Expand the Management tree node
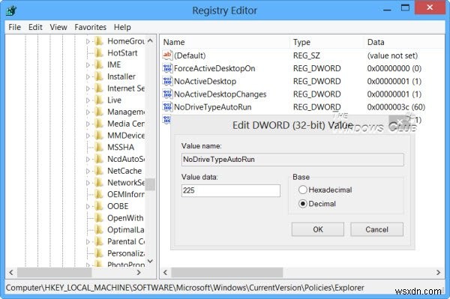The image size is (450, 299). click(x=88, y=112)
